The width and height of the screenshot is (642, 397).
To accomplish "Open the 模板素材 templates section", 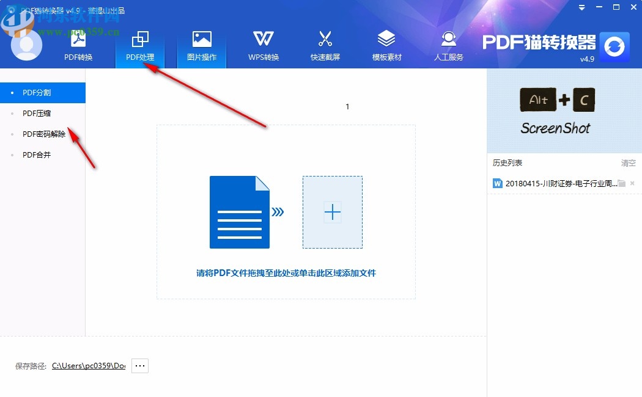I will point(387,45).
